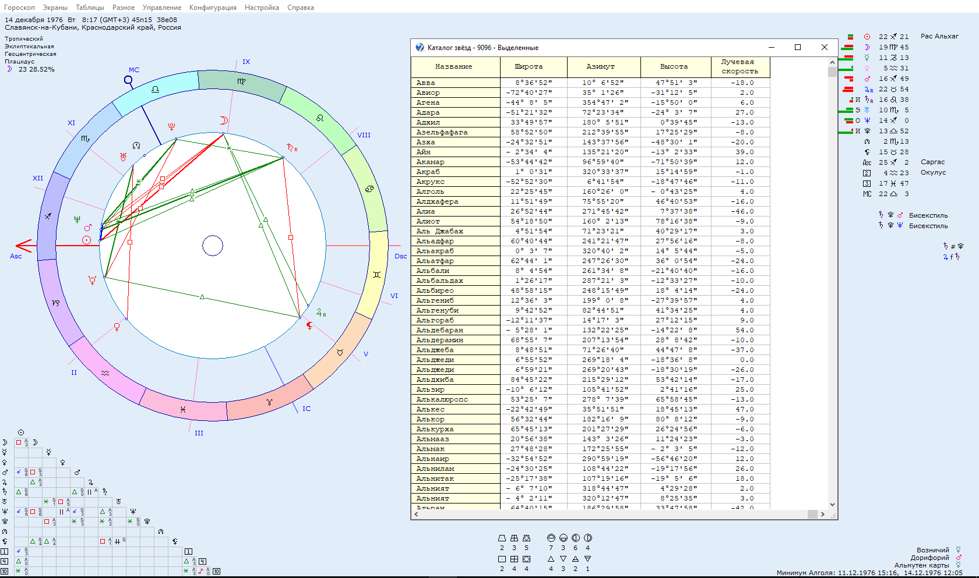Click the North Node symbol in the chart
Image resolution: width=979 pixels, height=578 pixels.
point(136,146)
